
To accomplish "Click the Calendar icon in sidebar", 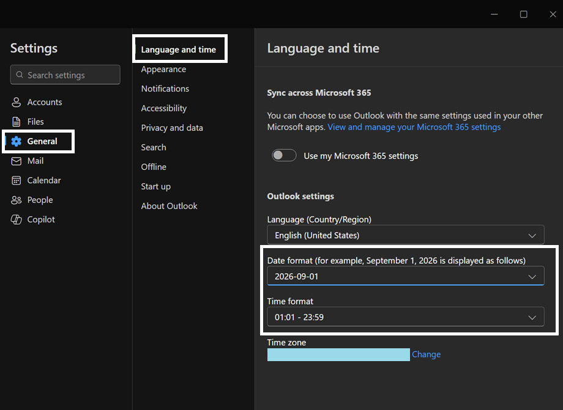I will [17, 180].
